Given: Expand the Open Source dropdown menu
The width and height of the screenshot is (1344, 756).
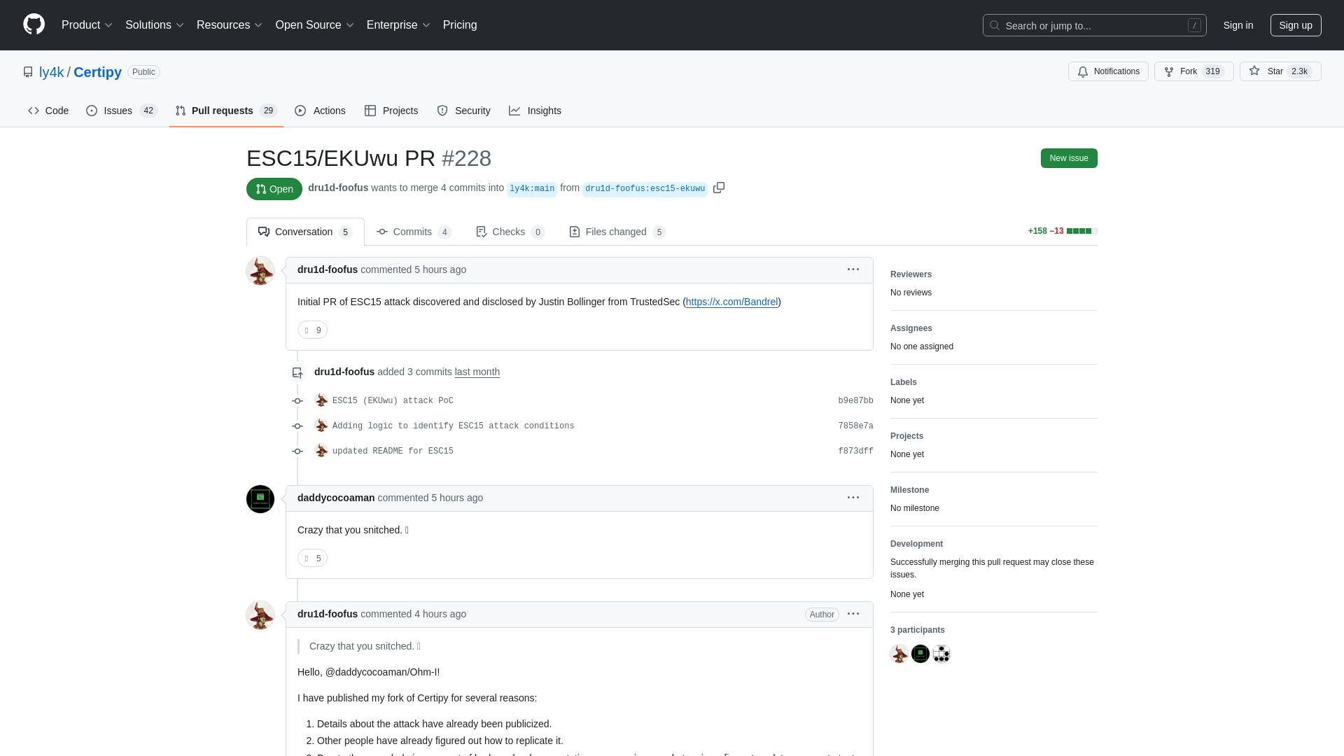Looking at the screenshot, I should click(x=314, y=25).
